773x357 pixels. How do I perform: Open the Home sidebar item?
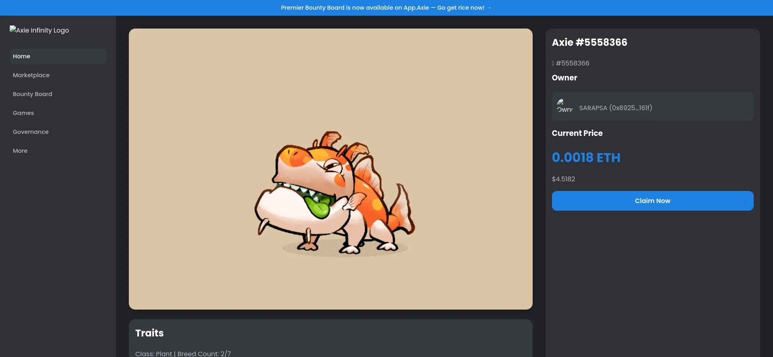pyautogui.click(x=58, y=56)
